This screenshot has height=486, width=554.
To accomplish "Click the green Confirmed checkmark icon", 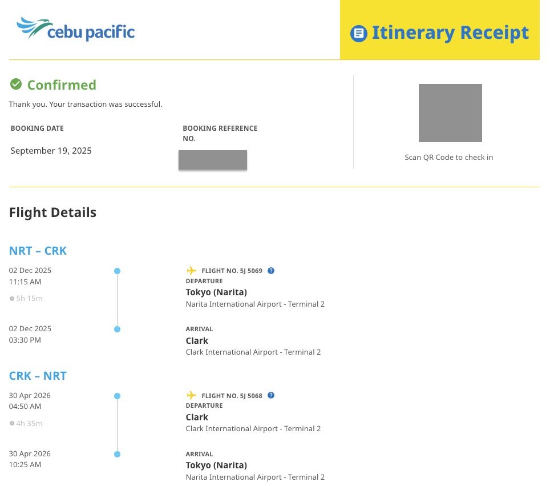I will (16, 85).
